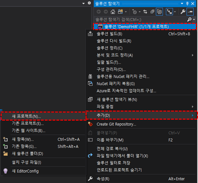This screenshot has height=183, width=198.
Task: Expand 파일 중첩 submenu arrow
Action: click(x=193, y=107)
